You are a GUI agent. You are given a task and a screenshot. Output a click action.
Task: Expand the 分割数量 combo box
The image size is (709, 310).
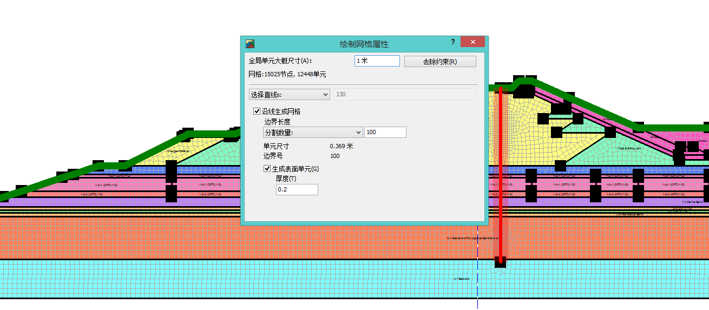(312, 133)
